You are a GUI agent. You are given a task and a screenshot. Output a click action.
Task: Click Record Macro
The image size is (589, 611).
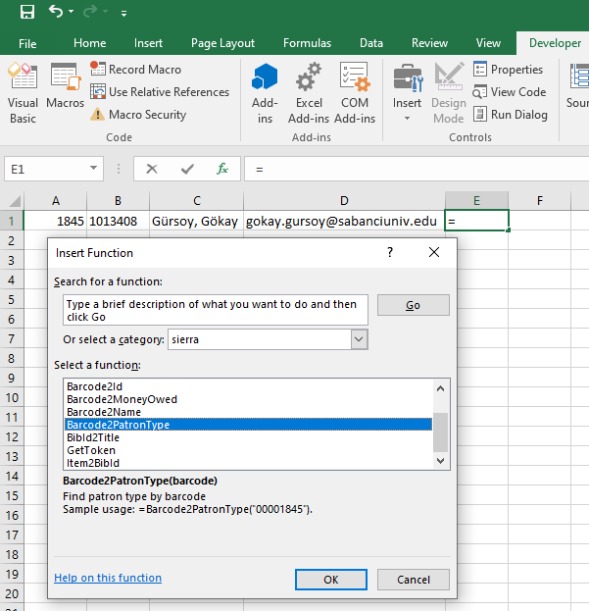coord(135,69)
